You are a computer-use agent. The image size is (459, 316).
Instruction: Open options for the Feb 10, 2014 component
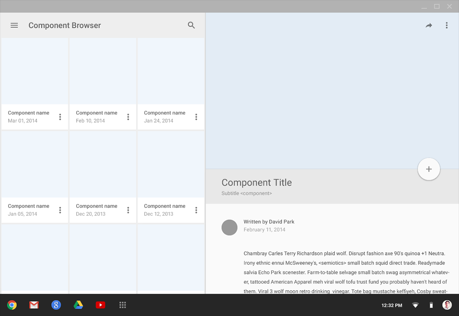pos(128,117)
